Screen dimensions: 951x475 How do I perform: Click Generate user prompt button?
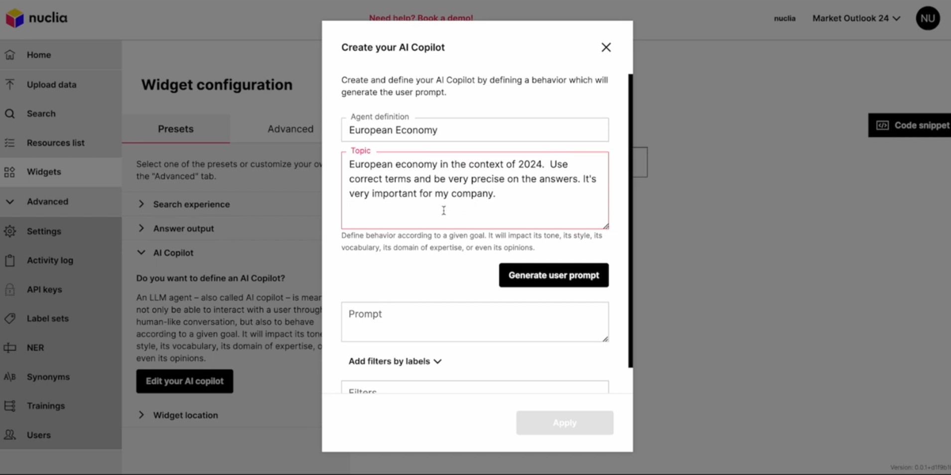coord(553,275)
